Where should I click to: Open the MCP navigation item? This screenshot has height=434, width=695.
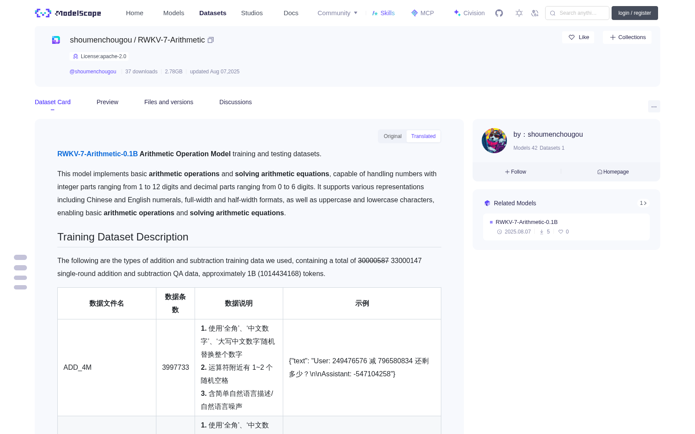[x=423, y=13]
